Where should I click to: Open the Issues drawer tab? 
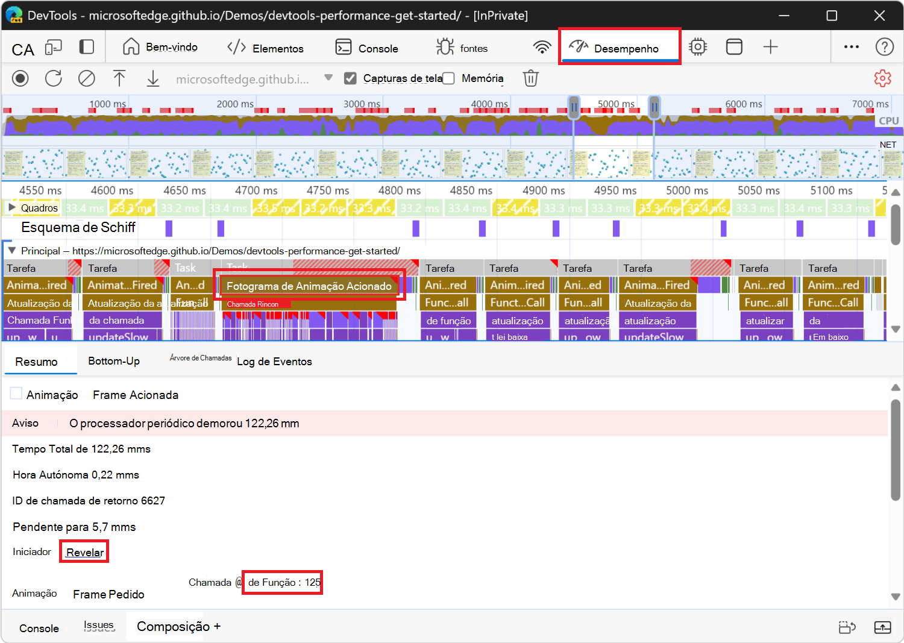[99, 626]
